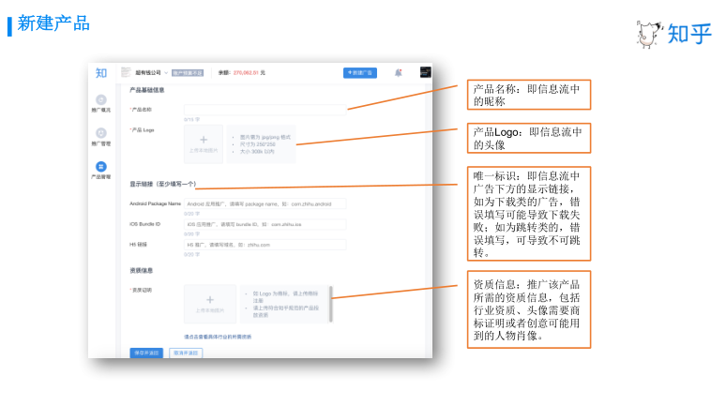Image resolution: width=726 pixels, height=406 pixels.
Task: Click the plus to upload product Logo
Action: 204,141
